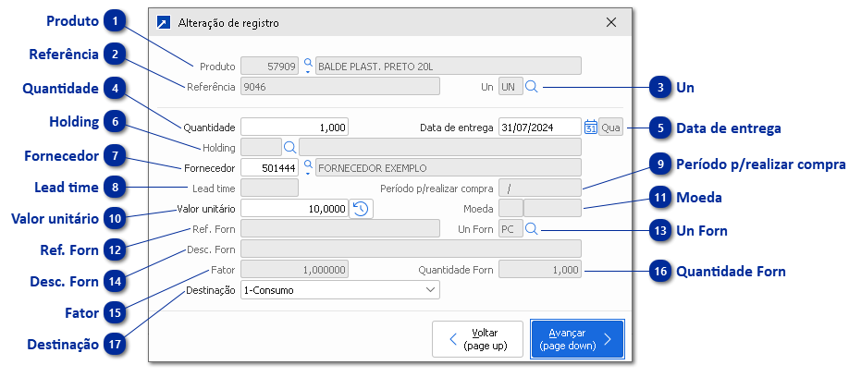Image resolution: width=861 pixels, height=377 pixels.
Task: Select the Data de entrega date field
Action: pyautogui.click(x=539, y=127)
